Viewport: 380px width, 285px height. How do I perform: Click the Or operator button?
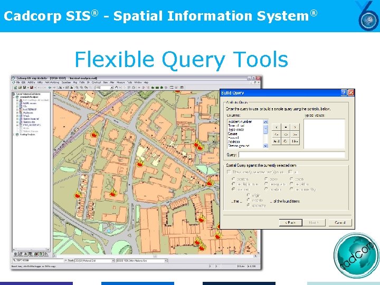point(286,141)
